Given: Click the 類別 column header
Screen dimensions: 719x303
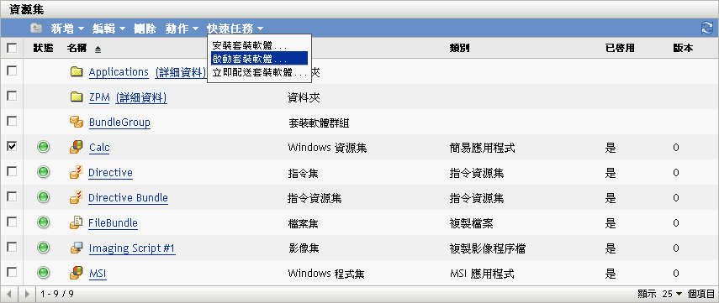Looking at the screenshot, I should coord(459,48).
